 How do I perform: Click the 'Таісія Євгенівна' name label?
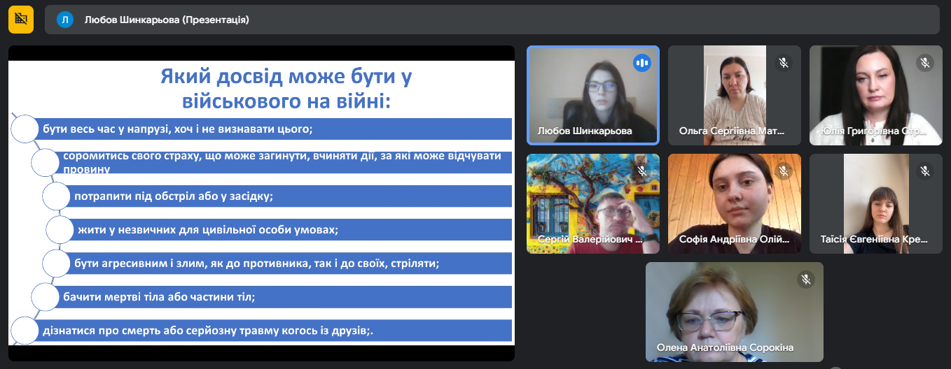point(874,239)
